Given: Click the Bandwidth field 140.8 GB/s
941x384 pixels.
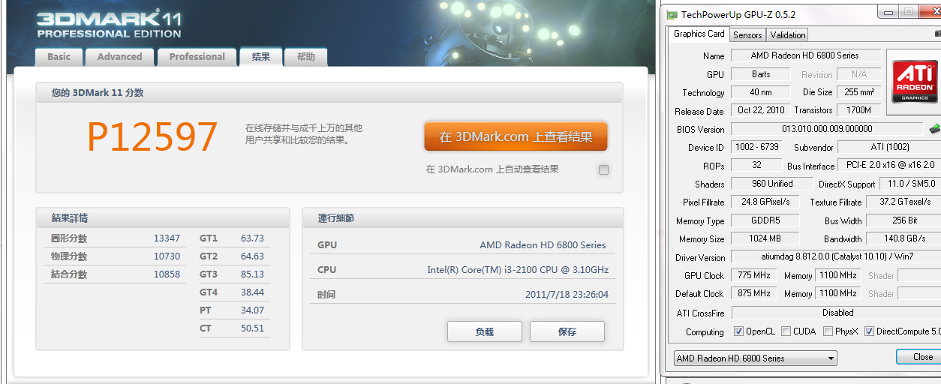Looking at the screenshot, I should coord(903,238).
